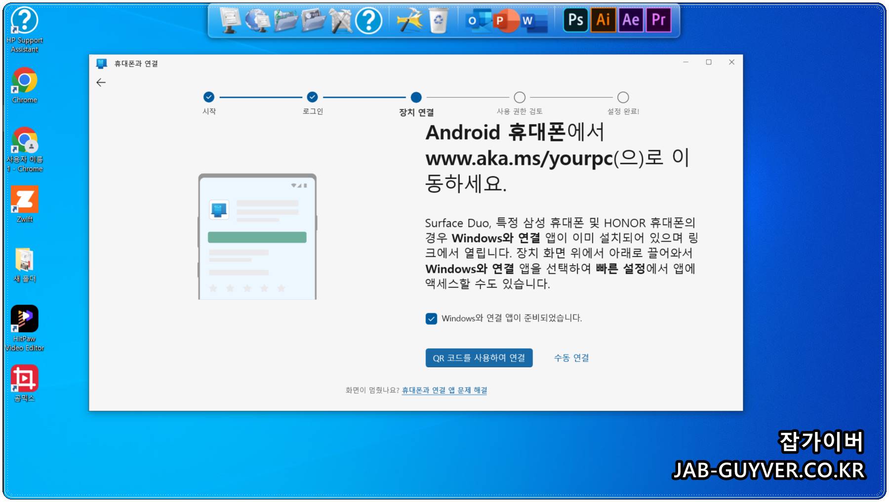Open the question mark help icon in the dock
This screenshot has height=502, width=889.
click(x=369, y=21)
